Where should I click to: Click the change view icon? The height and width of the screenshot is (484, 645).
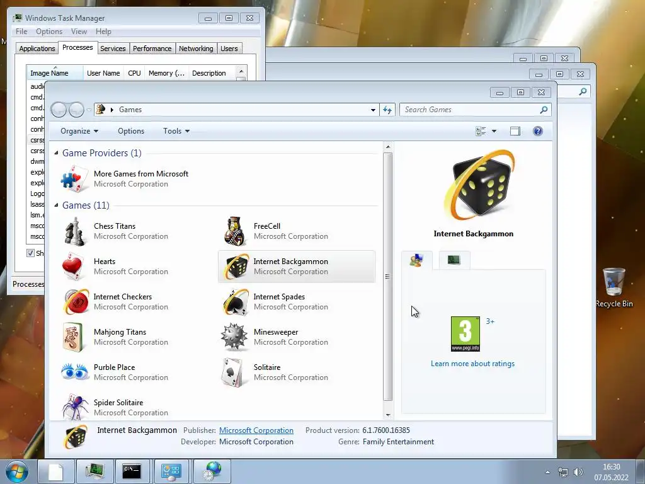[481, 131]
